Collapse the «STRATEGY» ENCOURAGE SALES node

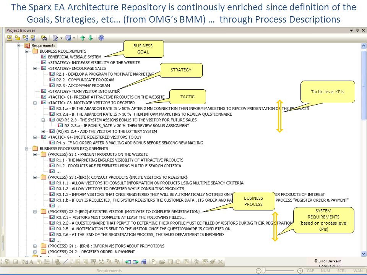[x=35, y=68]
